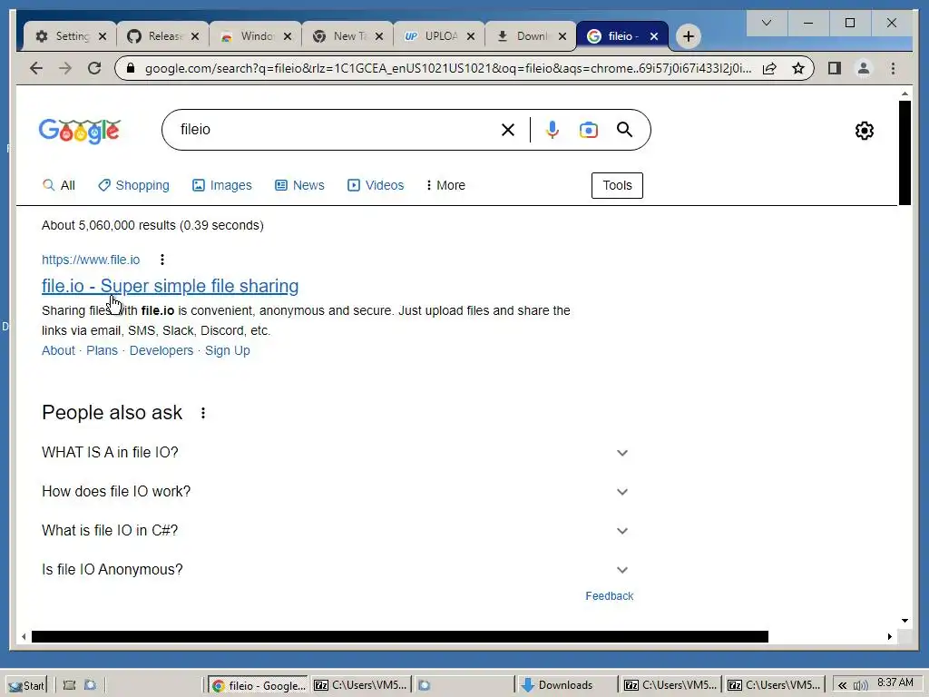Open tab search chevron in title bar

click(767, 23)
